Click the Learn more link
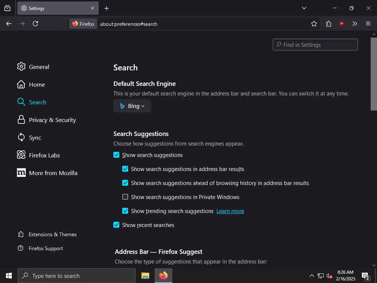 click(x=230, y=211)
